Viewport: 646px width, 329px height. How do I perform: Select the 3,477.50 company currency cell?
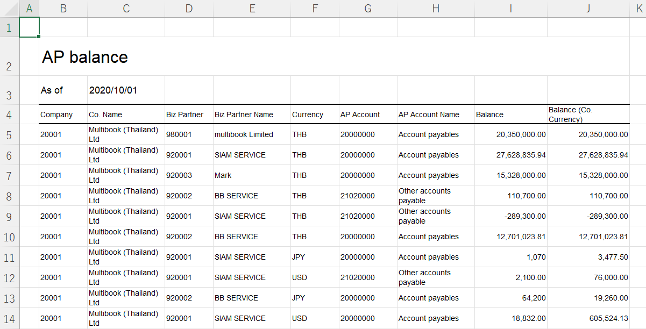(588, 257)
